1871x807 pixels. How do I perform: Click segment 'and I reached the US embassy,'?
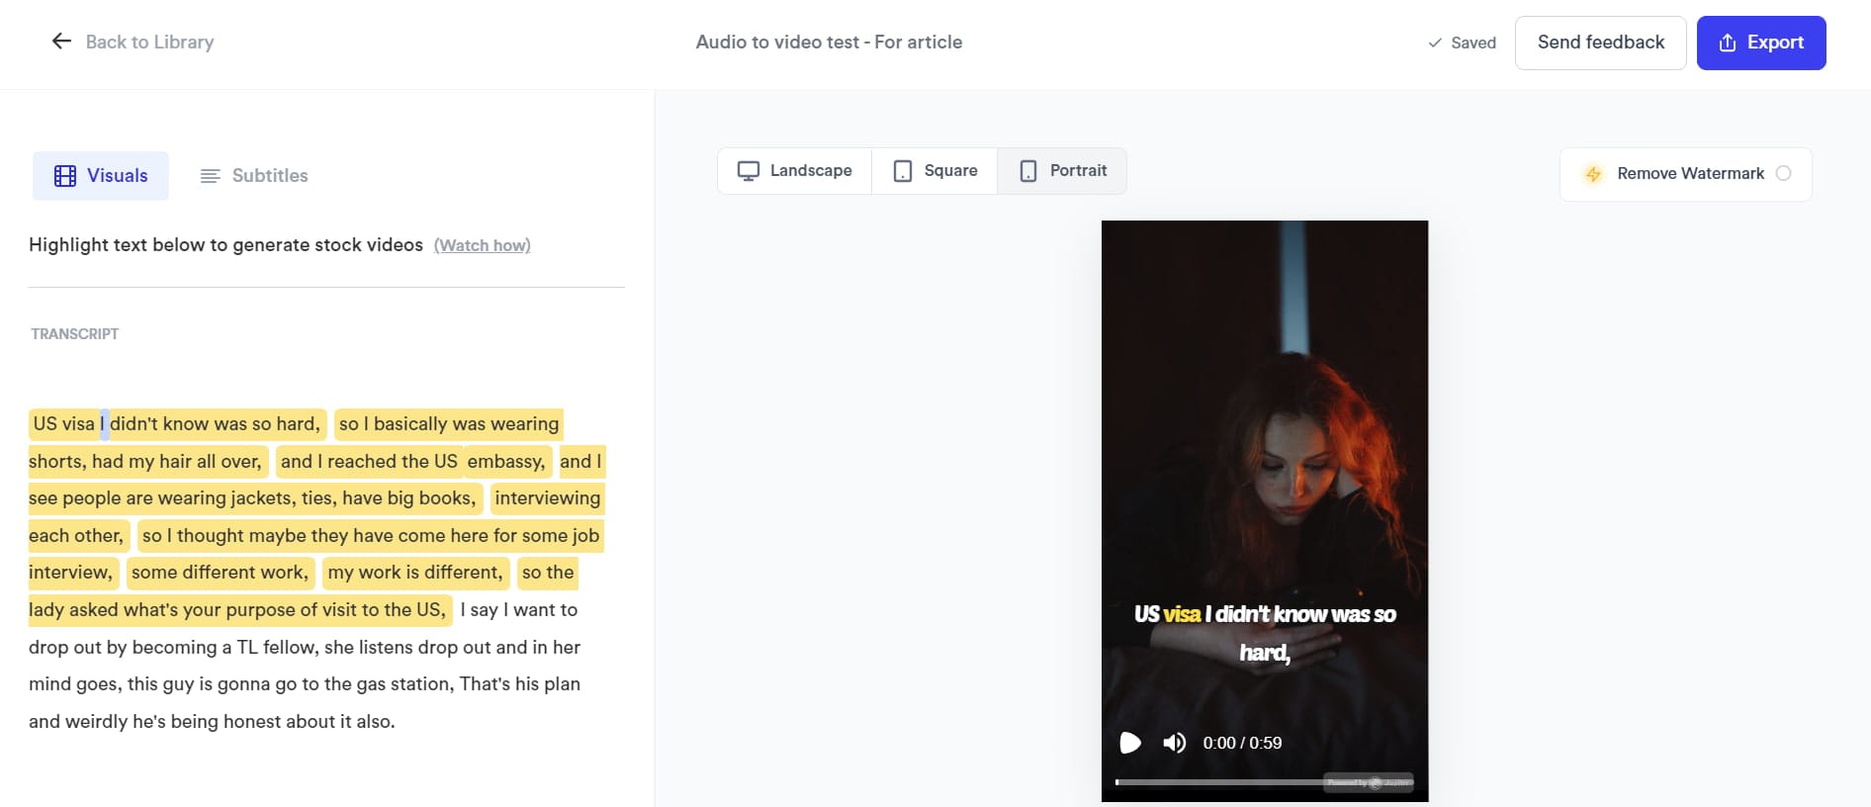[412, 461]
